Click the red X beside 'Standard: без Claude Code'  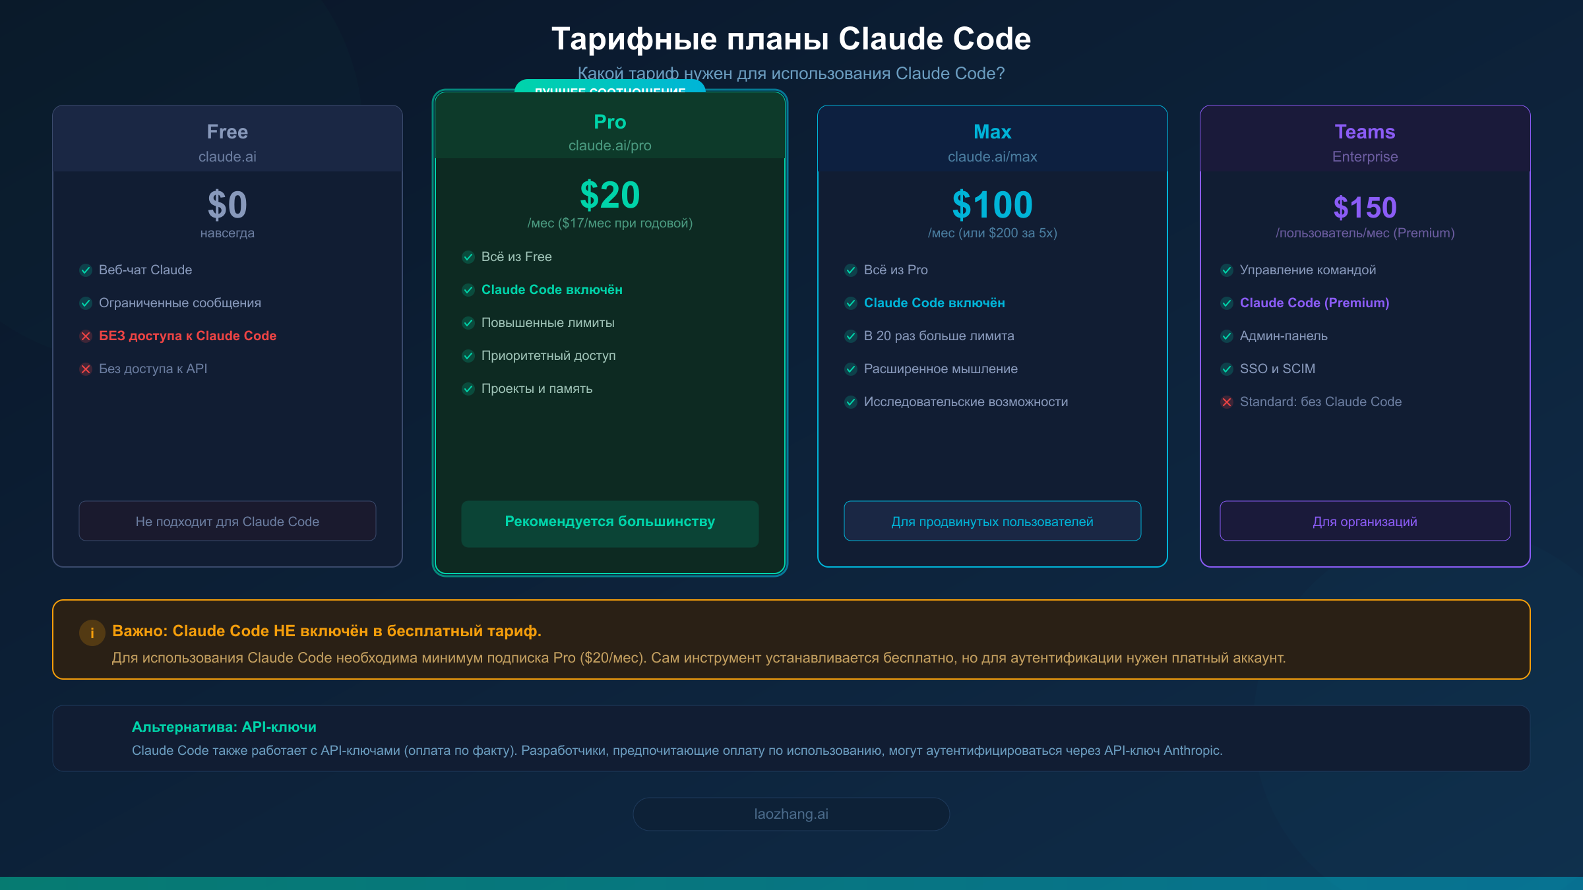(x=1227, y=402)
